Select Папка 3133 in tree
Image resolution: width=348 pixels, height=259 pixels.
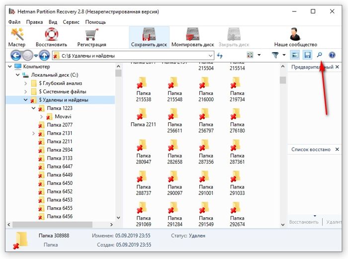pyautogui.click(x=60, y=158)
